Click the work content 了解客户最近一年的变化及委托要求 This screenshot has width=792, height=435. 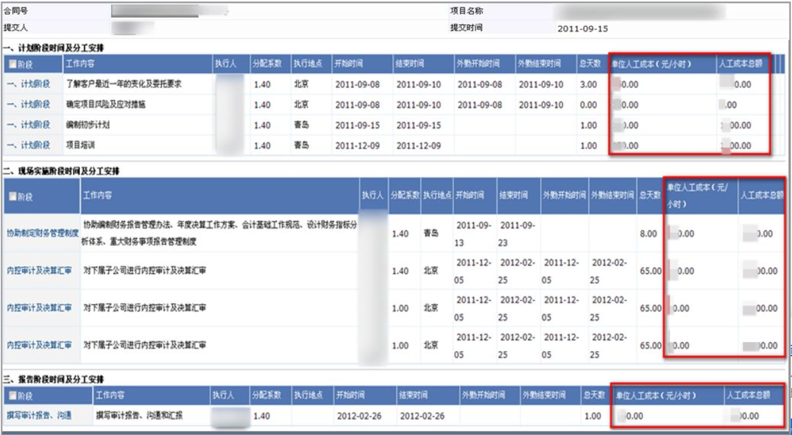pos(124,84)
